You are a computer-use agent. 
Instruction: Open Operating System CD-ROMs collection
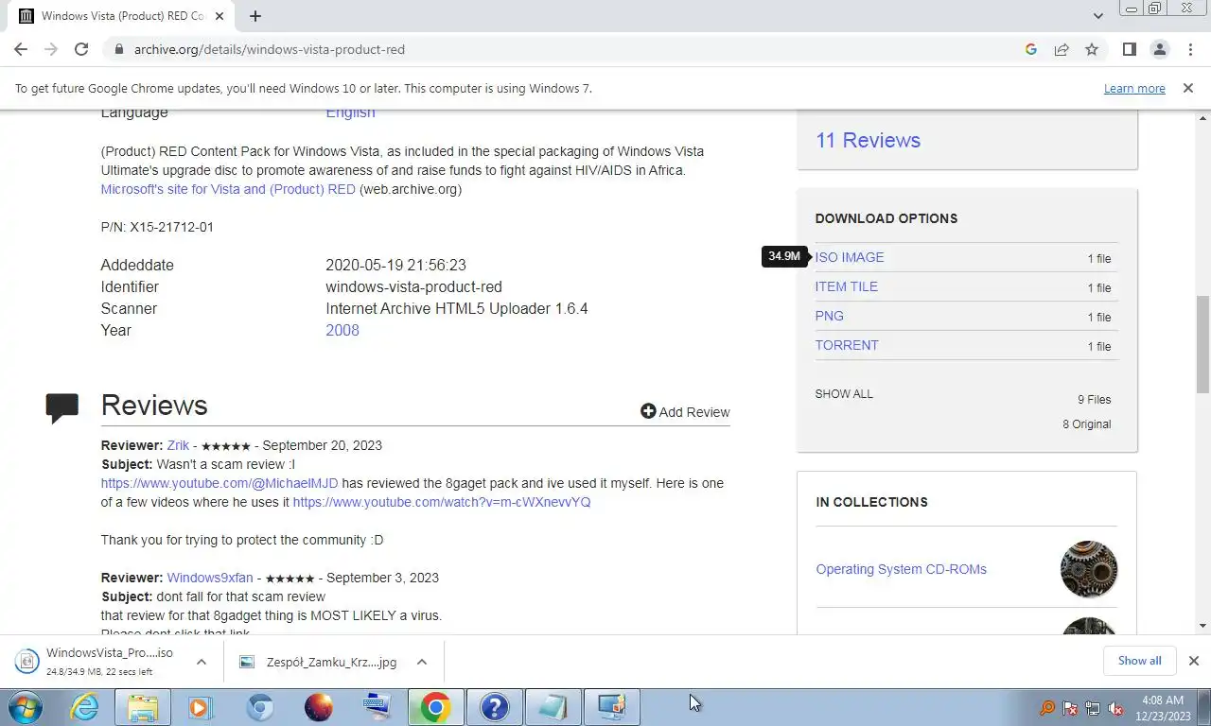click(x=901, y=569)
